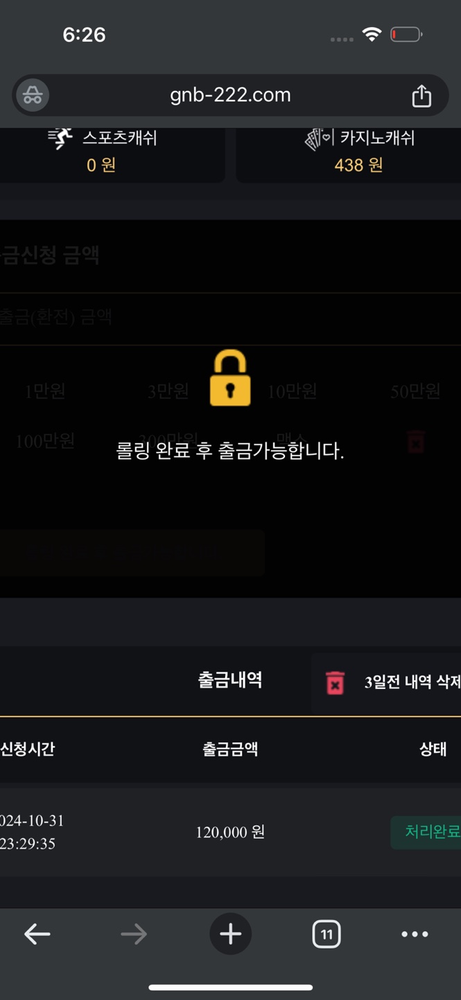Tap the yellow padlock icon
Screen dimensions: 461x1000
tap(229, 378)
